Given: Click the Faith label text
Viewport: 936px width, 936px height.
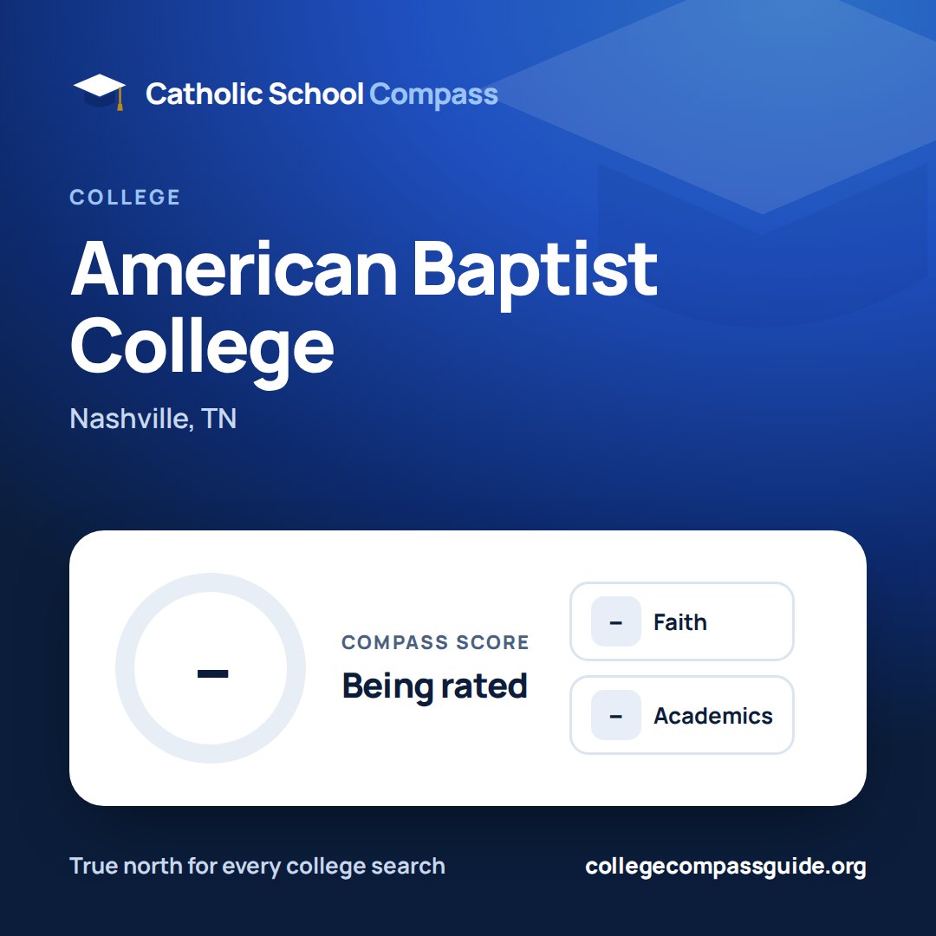Looking at the screenshot, I should [x=680, y=622].
